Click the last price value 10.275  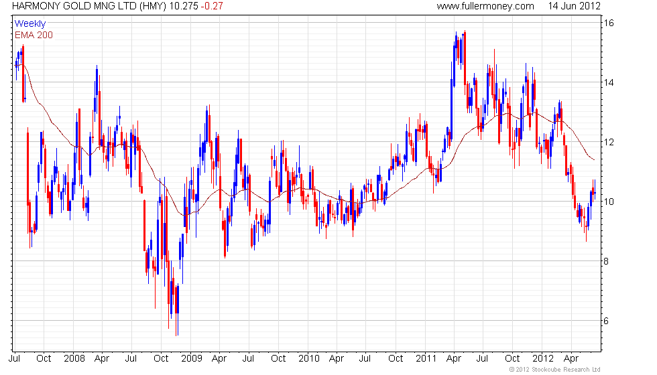pos(184,6)
